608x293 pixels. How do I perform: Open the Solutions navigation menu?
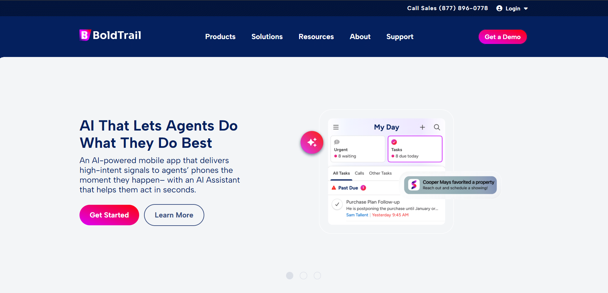(x=267, y=37)
